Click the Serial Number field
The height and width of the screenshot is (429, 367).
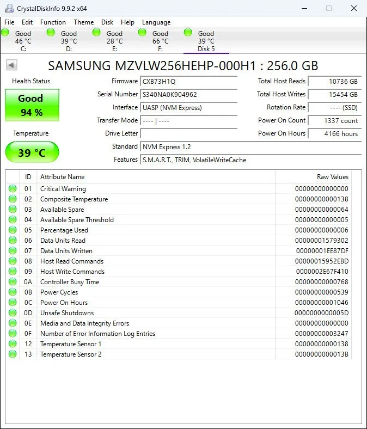click(x=188, y=94)
